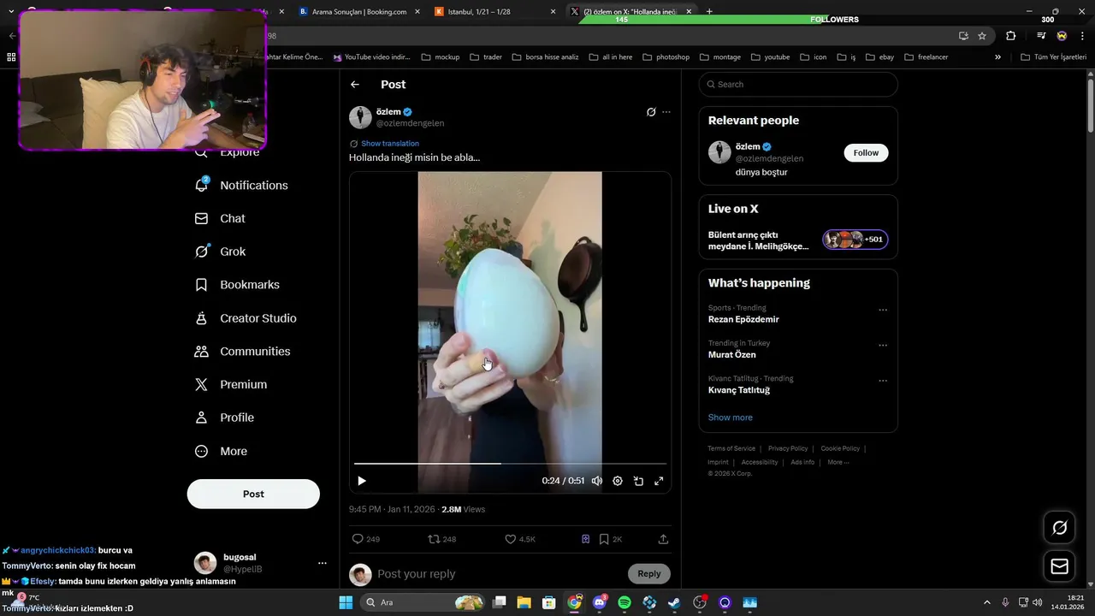Repost the post showing 248

click(x=442, y=539)
